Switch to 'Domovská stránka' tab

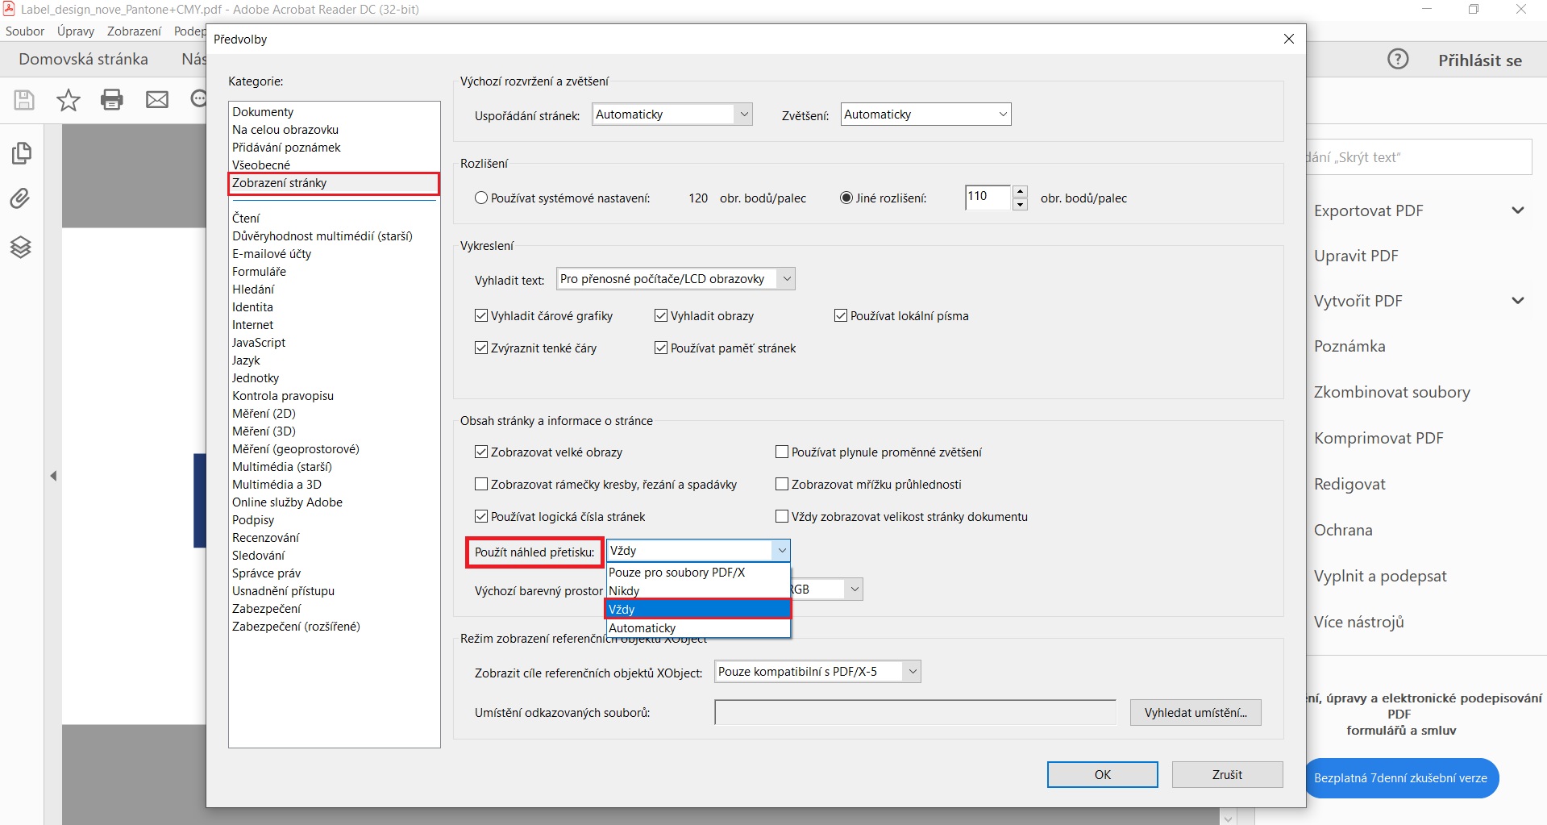pos(83,59)
